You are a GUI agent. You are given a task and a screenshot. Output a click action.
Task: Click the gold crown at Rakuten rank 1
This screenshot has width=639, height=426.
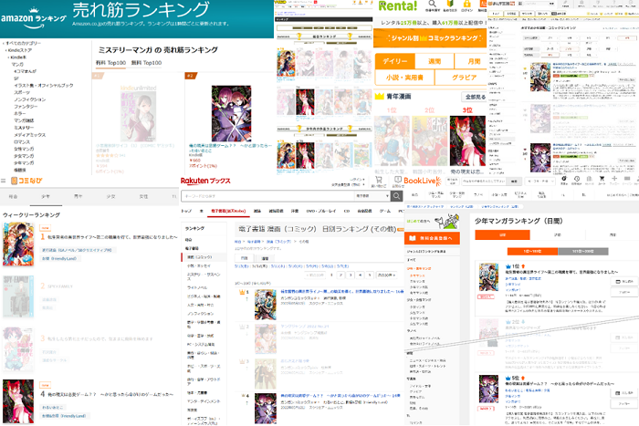242,292
